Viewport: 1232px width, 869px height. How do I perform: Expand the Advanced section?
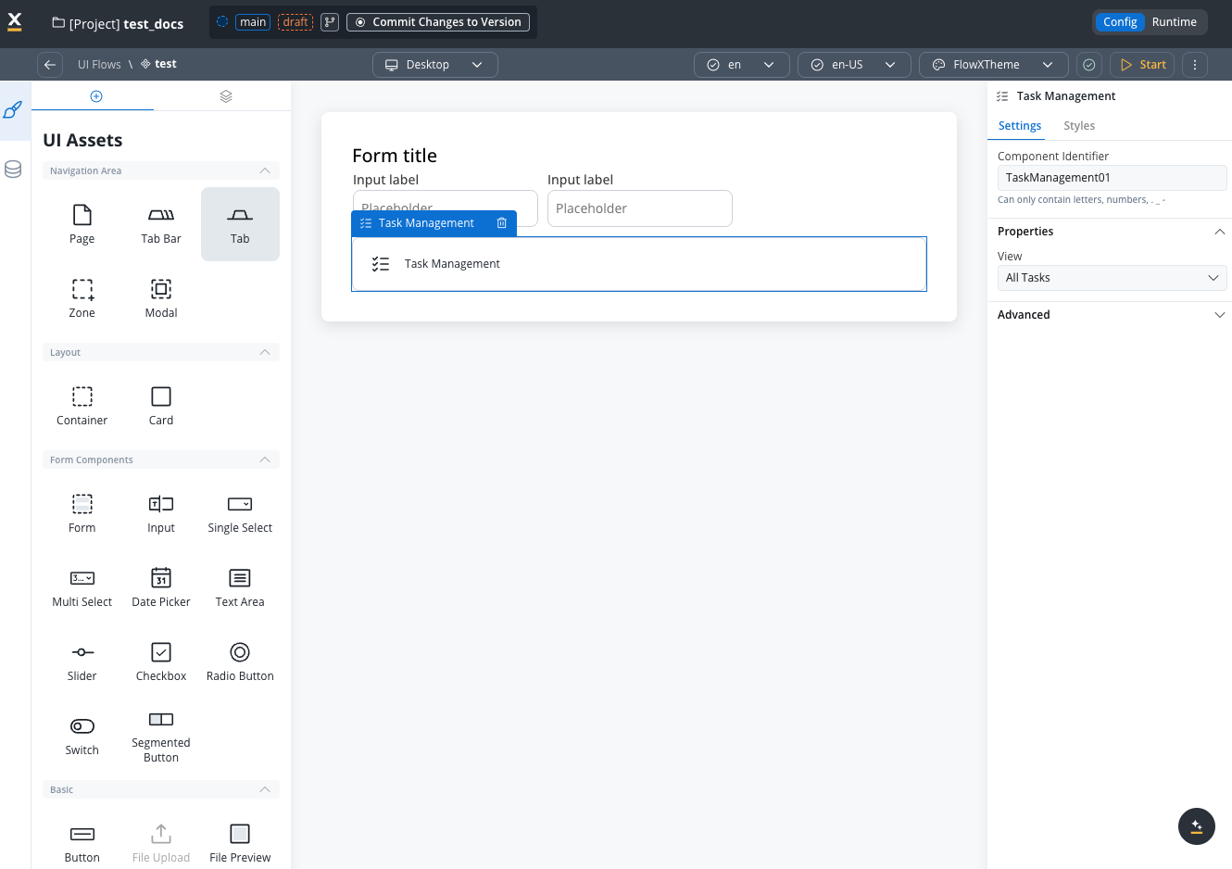click(x=1110, y=315)
